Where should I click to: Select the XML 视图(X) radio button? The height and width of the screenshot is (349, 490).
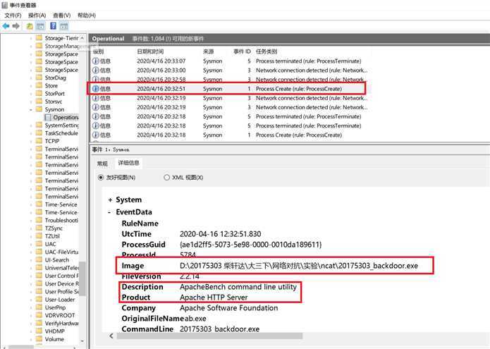tap(167, 178)
